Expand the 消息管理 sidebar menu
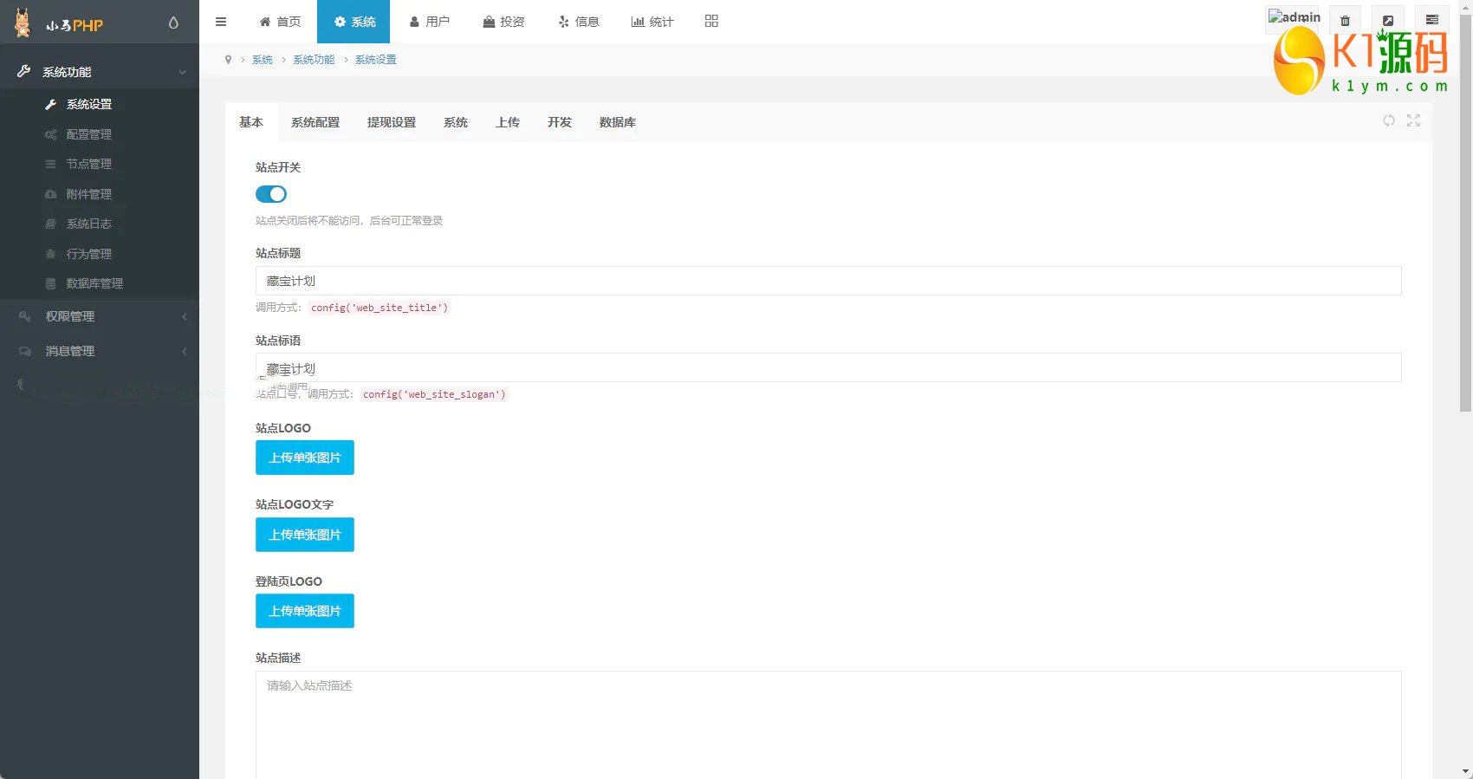The image size is (1473, 779). (100, 351)
